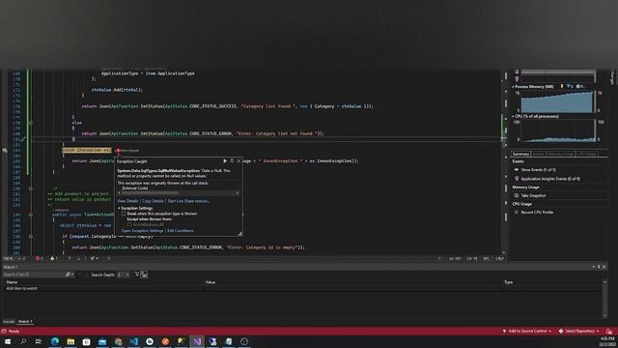Open Add to Source Control menu

pos(527,331)
